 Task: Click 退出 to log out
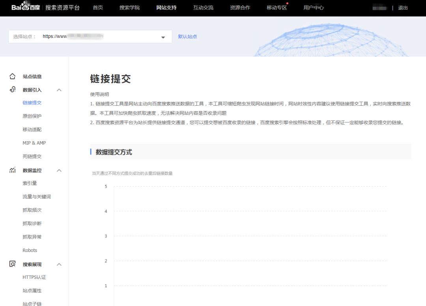click(x=402, y=8)
